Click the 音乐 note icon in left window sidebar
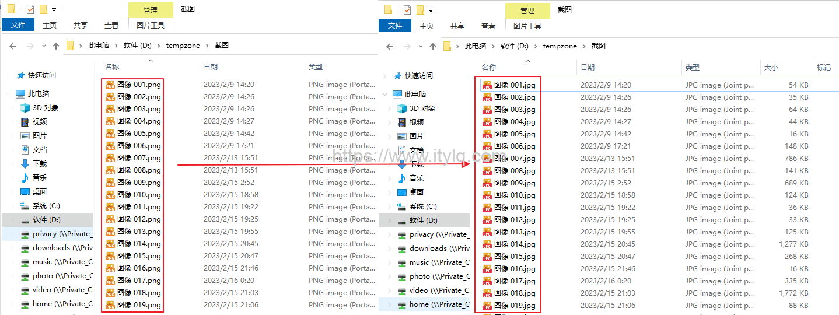The height and width of the screenshot is (315, 839). [x=25, y=178]
